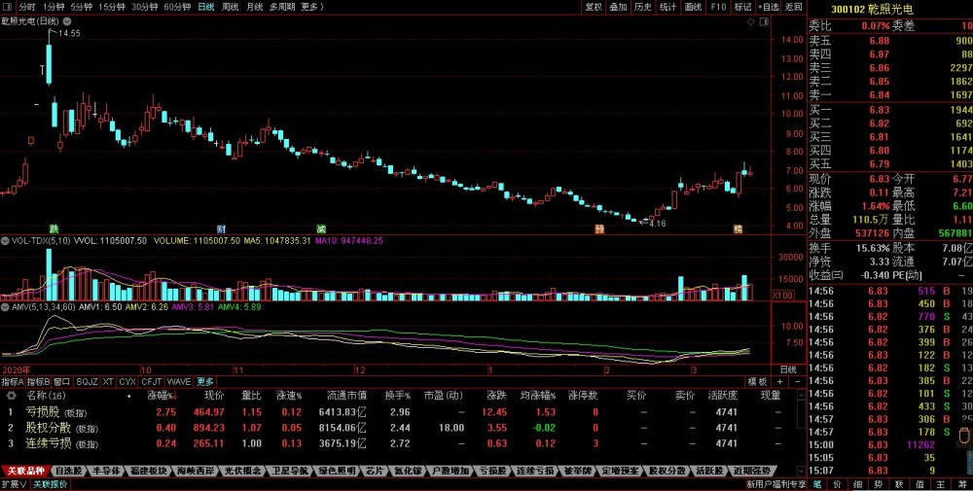
Task: Switch chart to 周线 weekly period
Action: click(x=231, y=7)
